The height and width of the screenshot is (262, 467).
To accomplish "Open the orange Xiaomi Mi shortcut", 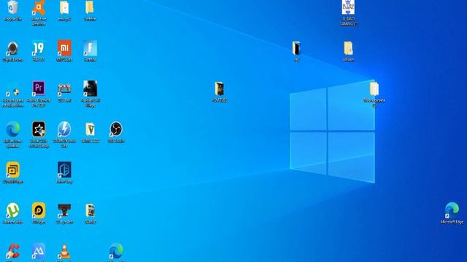I will tap(64, 48).
